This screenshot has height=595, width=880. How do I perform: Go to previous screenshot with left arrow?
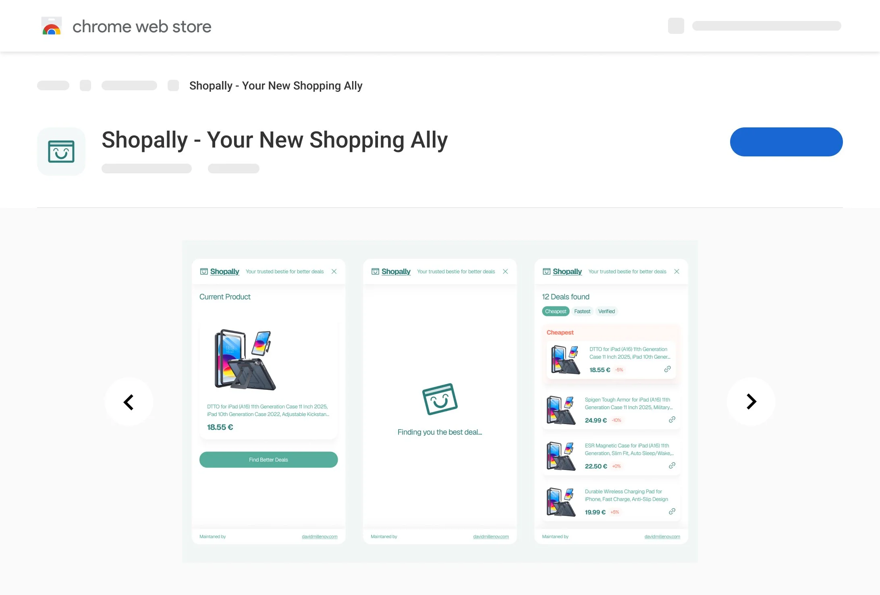pyautogui.click(x=129, y=402)
